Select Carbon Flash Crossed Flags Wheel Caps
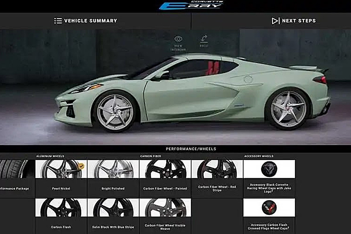This screenshot has width=351, height=234. click(x=269, y=216)
